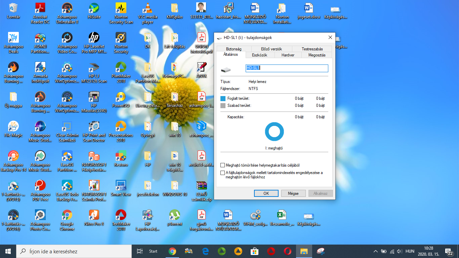This screenshot has width=459, height=258.
Task: Select the Ashampoo Deals desktop icon
Action: 13,43
